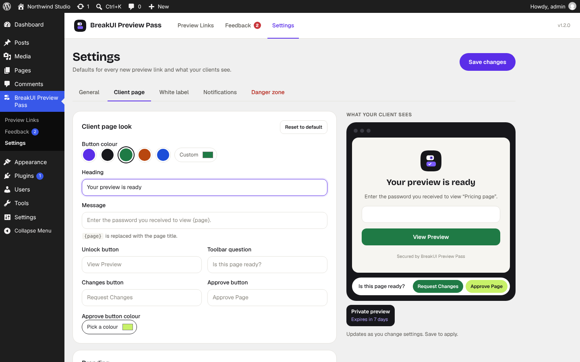
Task: Open the Approve button Pick a colour picker
Action: tap(109, 327)
